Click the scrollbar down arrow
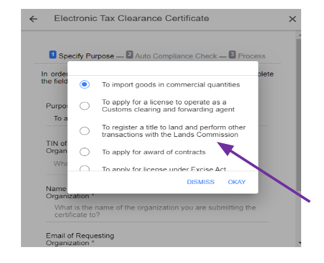This screenshot has width=324, height=263. pyautogui.click(x=299, y=243)
